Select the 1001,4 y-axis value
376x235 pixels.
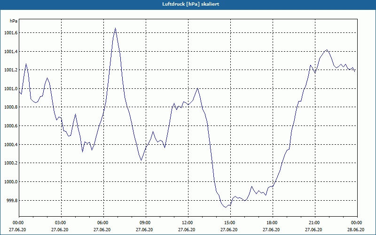(10, 52)
